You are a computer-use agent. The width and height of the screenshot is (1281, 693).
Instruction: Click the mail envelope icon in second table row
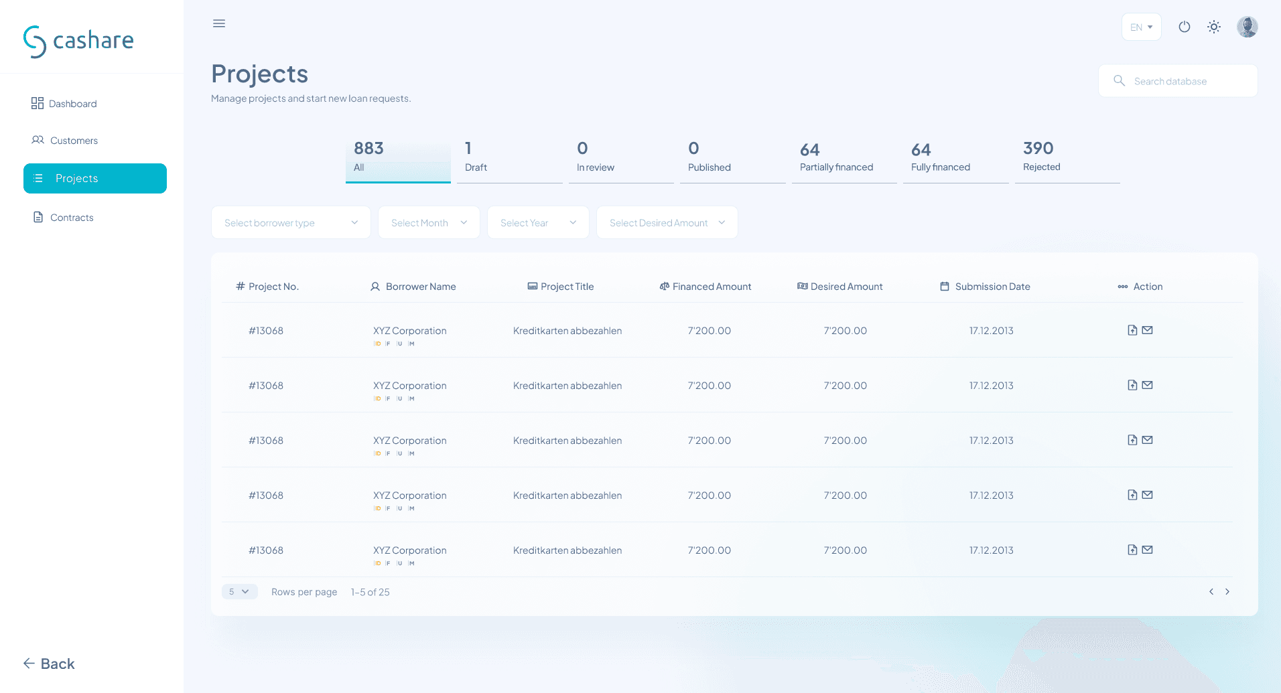1148,385
